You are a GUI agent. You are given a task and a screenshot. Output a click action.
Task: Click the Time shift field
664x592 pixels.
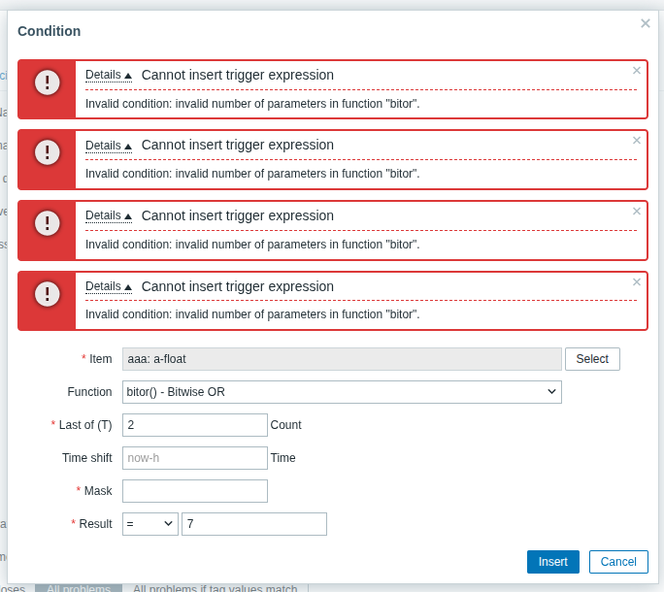pos(195,458)
